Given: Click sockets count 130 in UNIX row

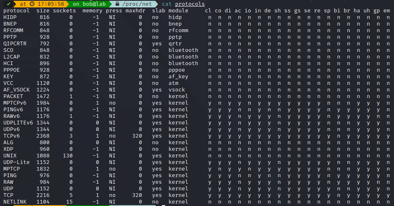Looking at the screenshot, I should (x=68, y=156).
